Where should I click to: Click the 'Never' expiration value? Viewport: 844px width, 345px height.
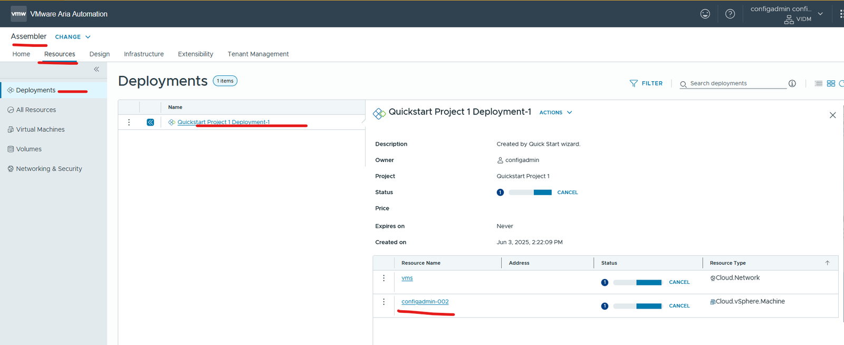505,226
